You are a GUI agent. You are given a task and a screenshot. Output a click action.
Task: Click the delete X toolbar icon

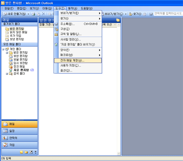43,14
